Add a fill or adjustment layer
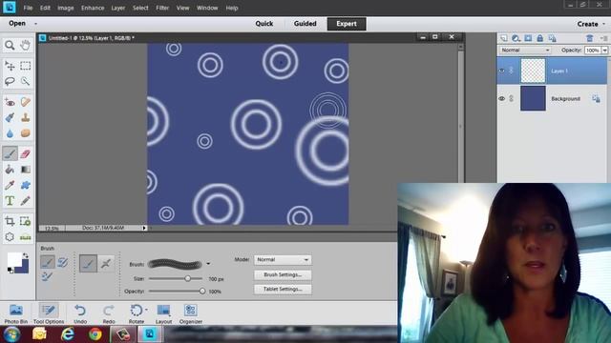This screenshot has width=611, height=343. (516, 38)
